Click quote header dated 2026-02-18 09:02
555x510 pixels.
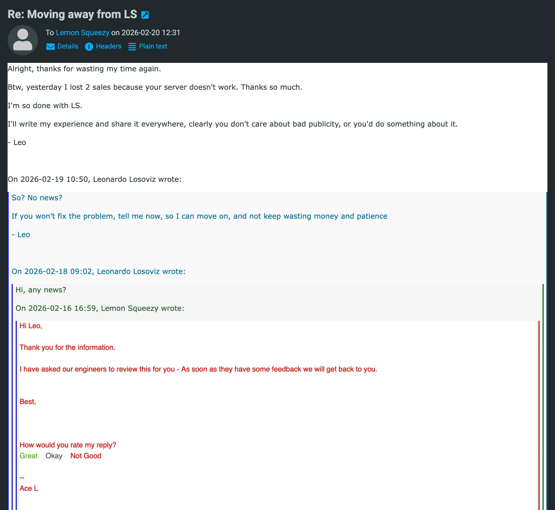99,272
